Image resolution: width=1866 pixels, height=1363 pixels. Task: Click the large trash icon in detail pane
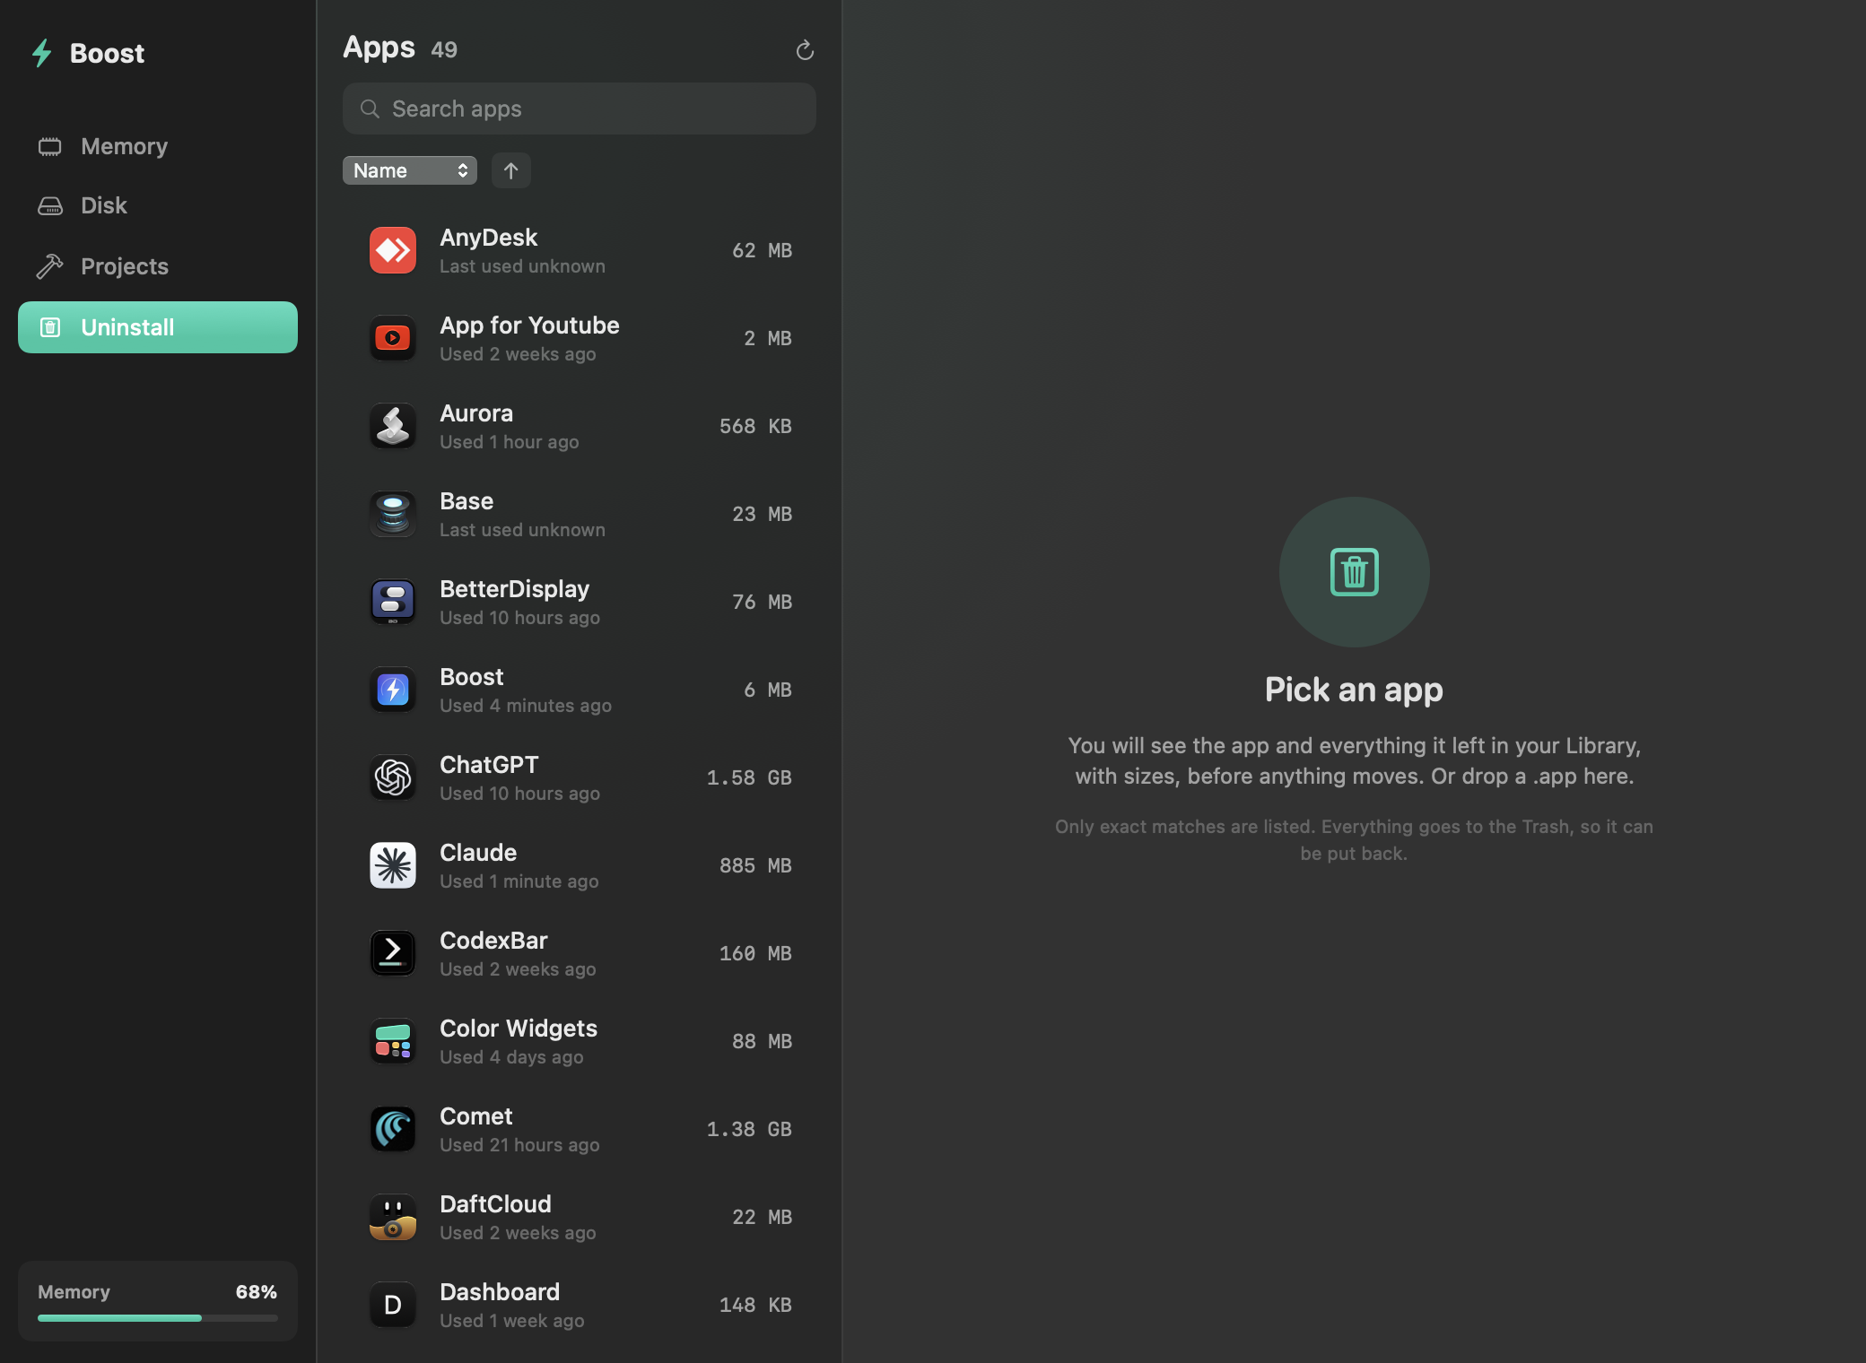[x=1354, y=572]
